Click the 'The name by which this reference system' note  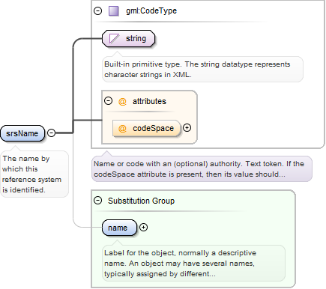34,174
